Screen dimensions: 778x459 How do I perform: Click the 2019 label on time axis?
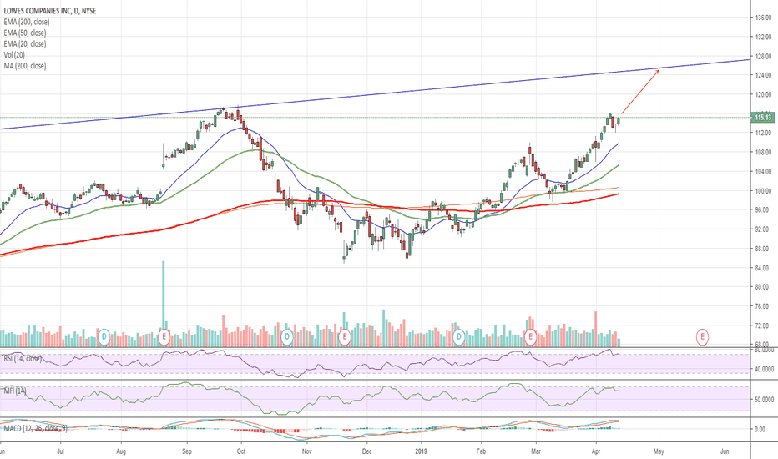[x=422, y=451]
